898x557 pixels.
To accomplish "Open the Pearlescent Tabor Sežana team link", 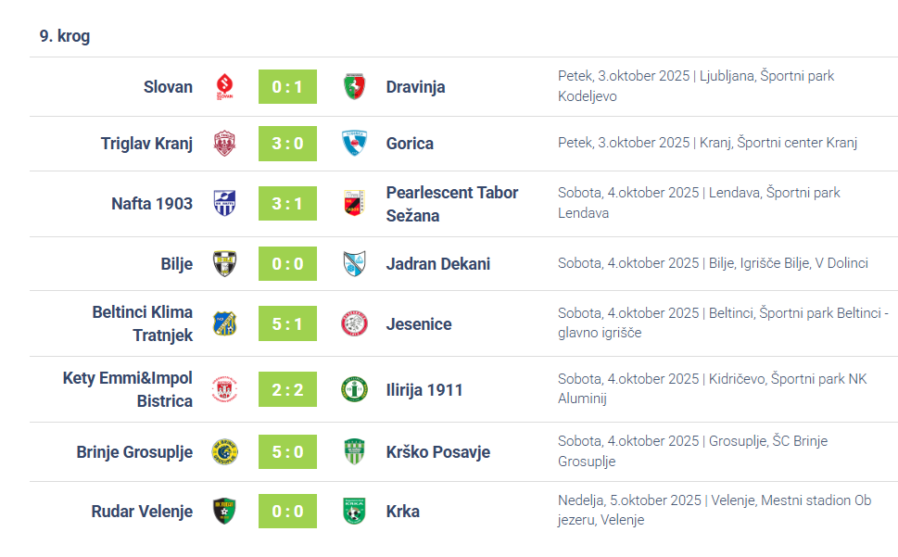I will [451, 204].
